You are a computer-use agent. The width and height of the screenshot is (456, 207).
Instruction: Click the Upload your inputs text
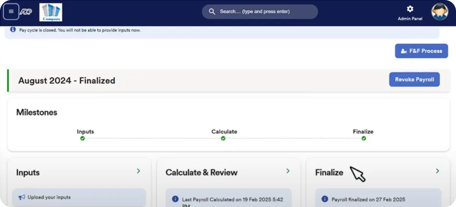[x=49, y=197]
